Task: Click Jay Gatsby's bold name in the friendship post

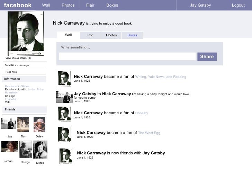Action: pyautogui.click(x=154, y=153)
